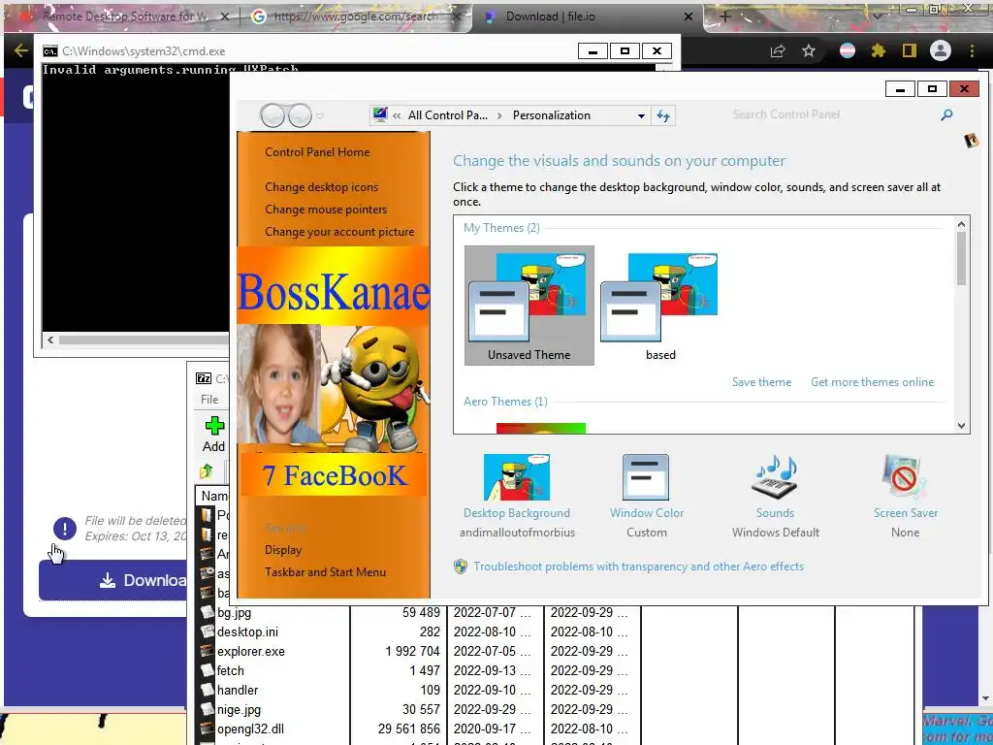
Task: Click cmd.exe title bar icon
Action: (x=50, y=51)
